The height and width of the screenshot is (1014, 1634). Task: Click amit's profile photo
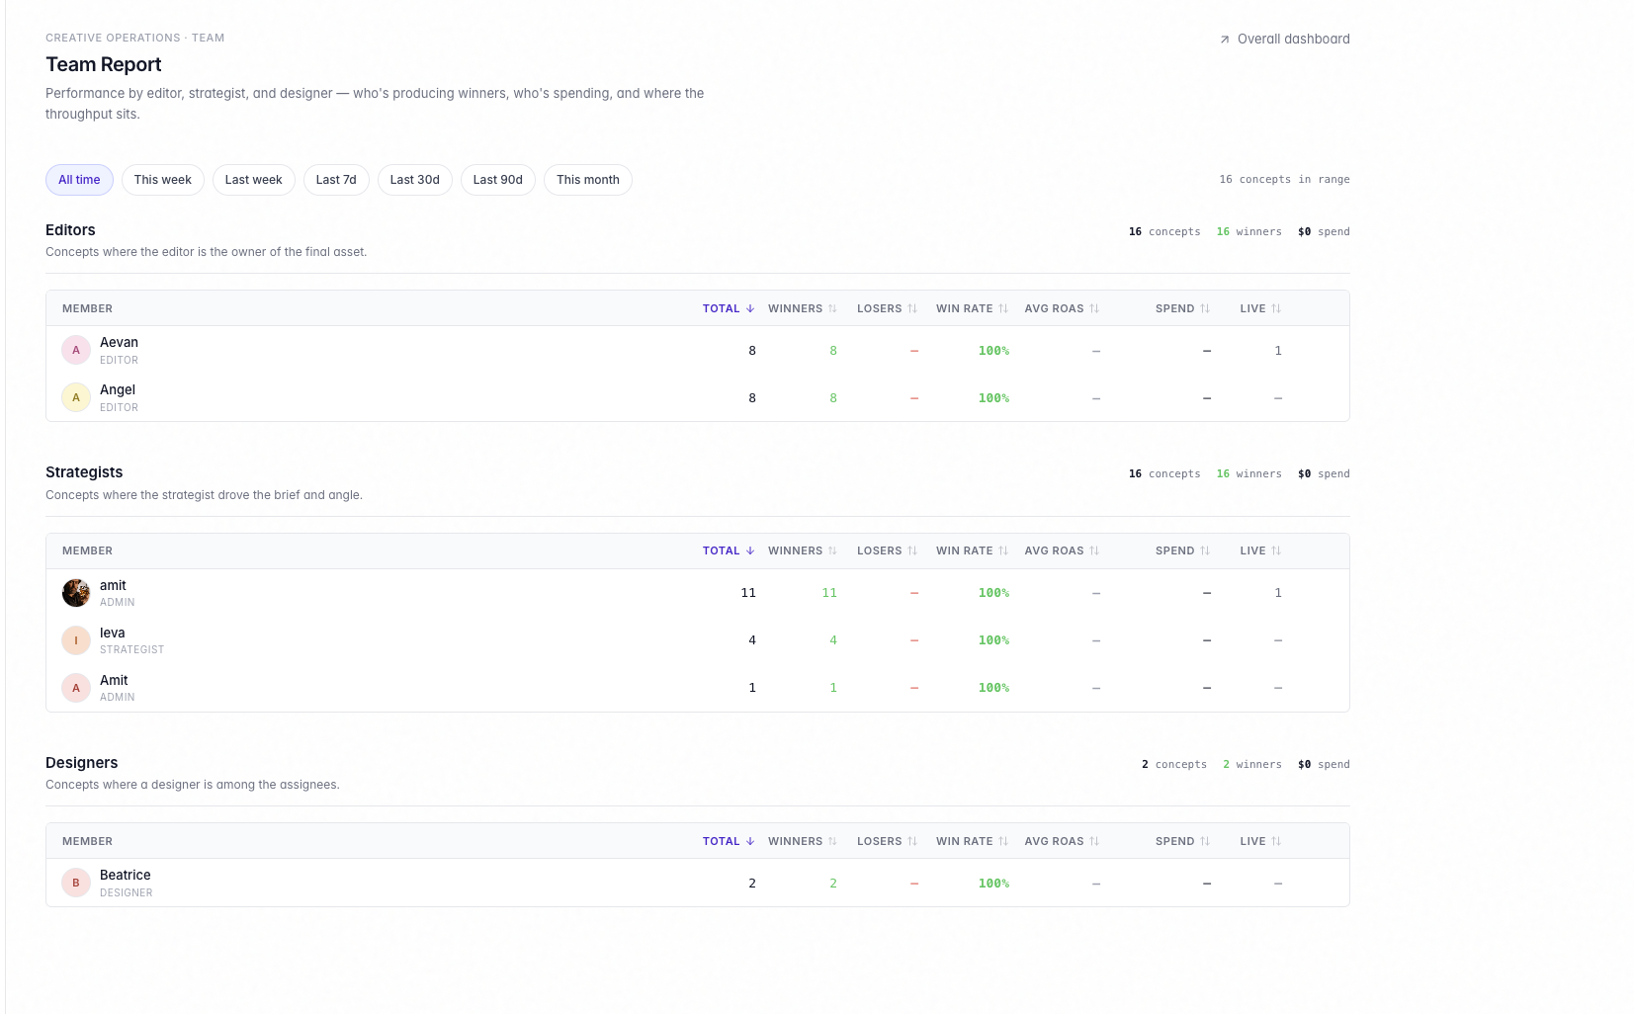click(x=75, y=592)
